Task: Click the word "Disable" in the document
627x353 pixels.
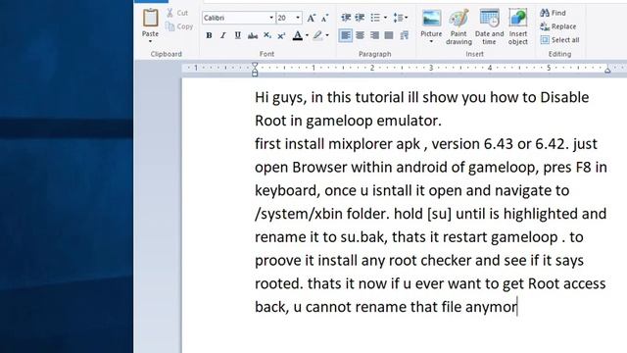Action: [564, 97]
